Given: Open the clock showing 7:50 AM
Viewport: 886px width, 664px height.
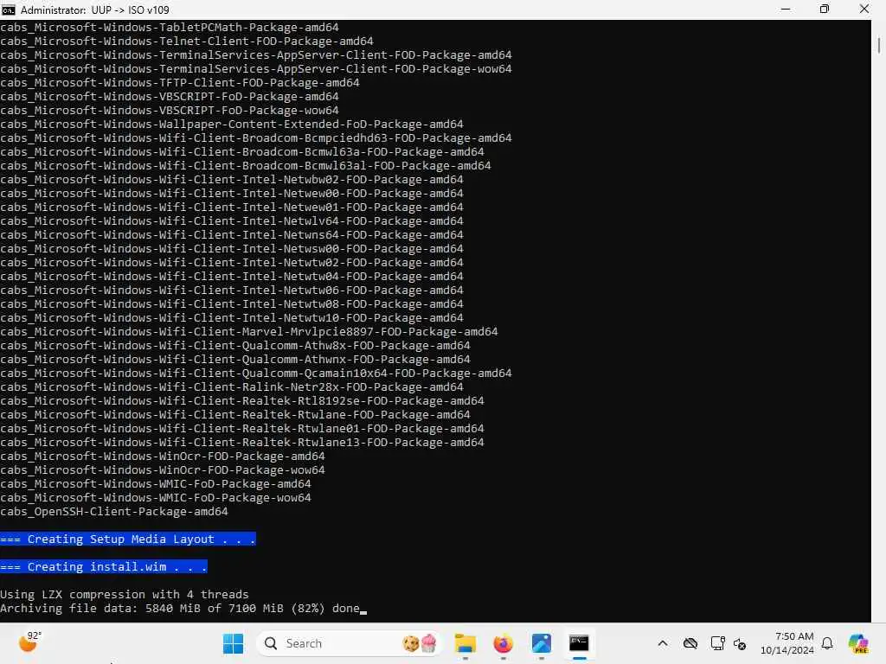Looking at the screenshot, I should (x=787, y=643).
